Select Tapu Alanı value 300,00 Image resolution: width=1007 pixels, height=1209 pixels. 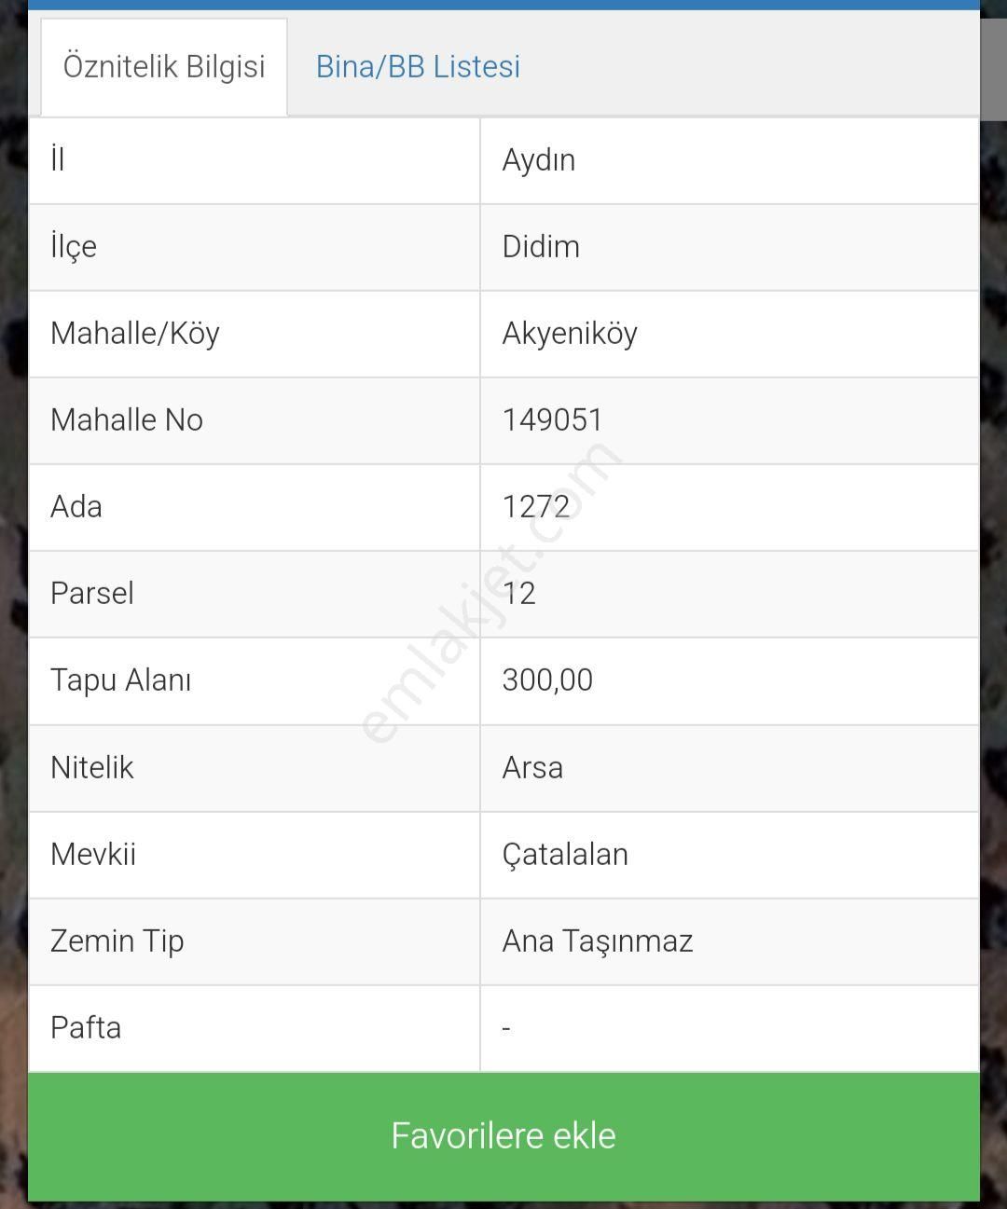click(x=547, y=680)
